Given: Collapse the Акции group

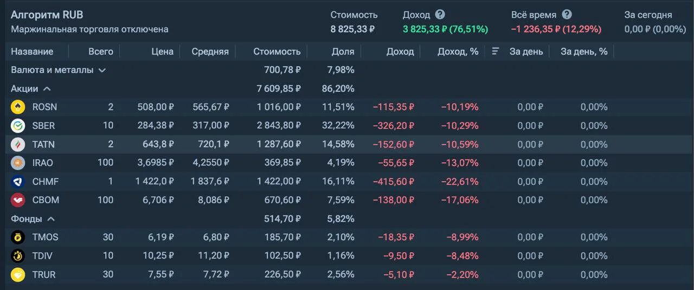Looking at the screenshot, I should pyautogui.click(x=47, y=88).
